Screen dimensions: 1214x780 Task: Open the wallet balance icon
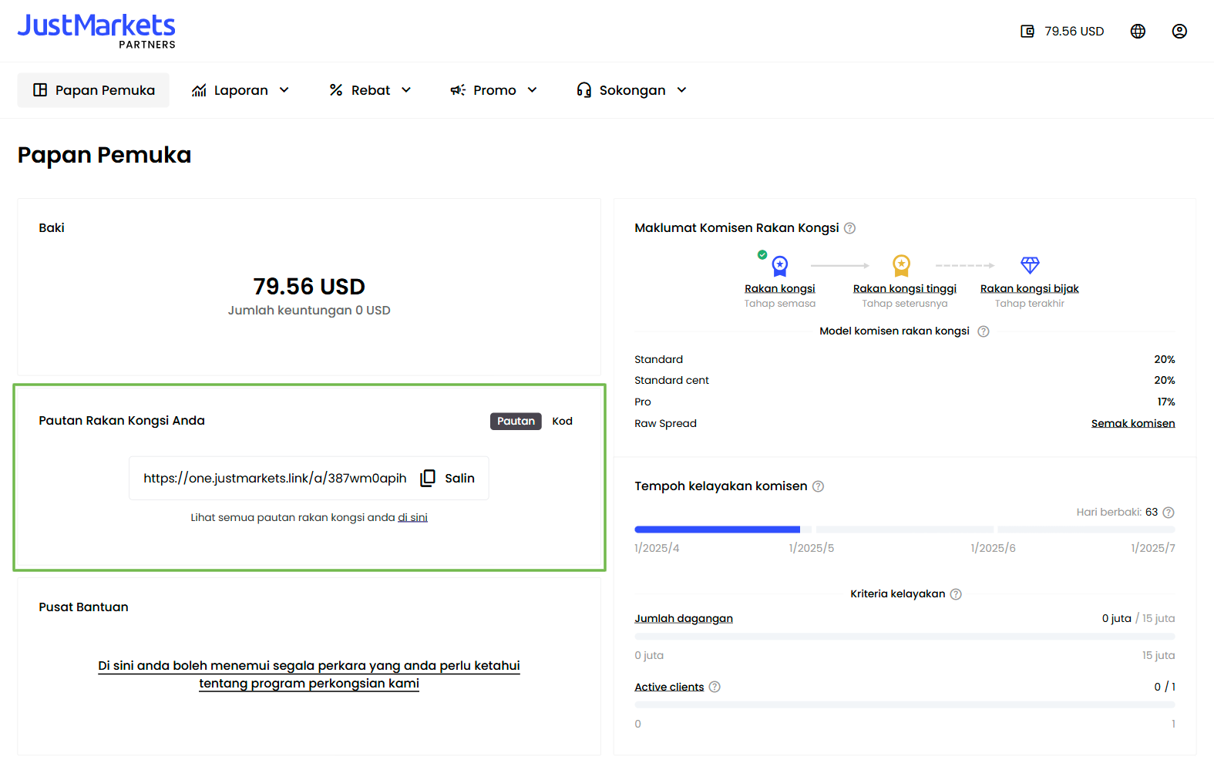1027,32
